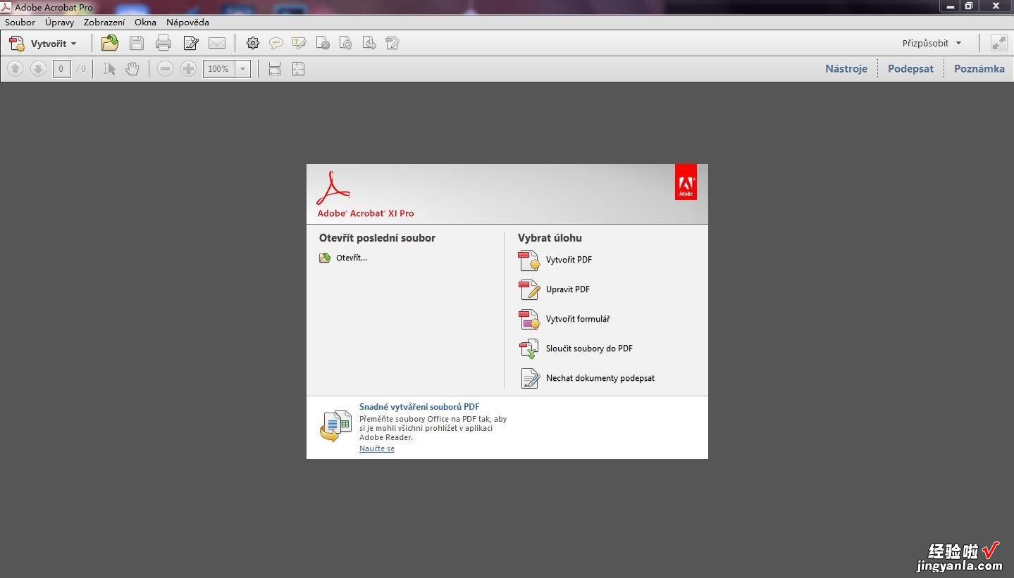Viewport: 1014px width, 578px height.
Task: Expand the zoom level dropdown arrow
Action: [242, 69]
